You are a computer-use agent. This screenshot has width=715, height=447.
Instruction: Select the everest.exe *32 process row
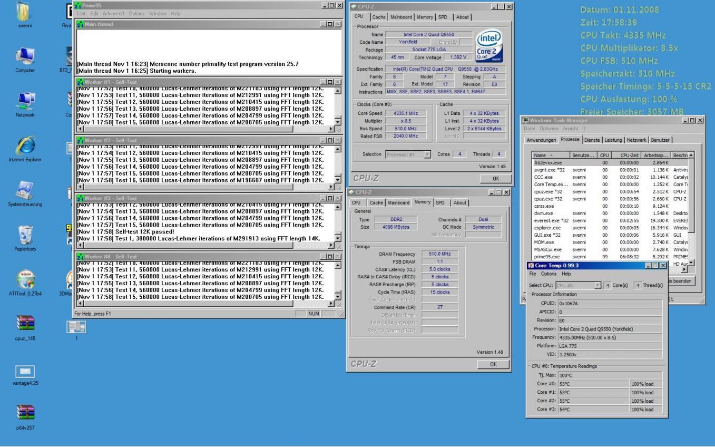[610, 221]
